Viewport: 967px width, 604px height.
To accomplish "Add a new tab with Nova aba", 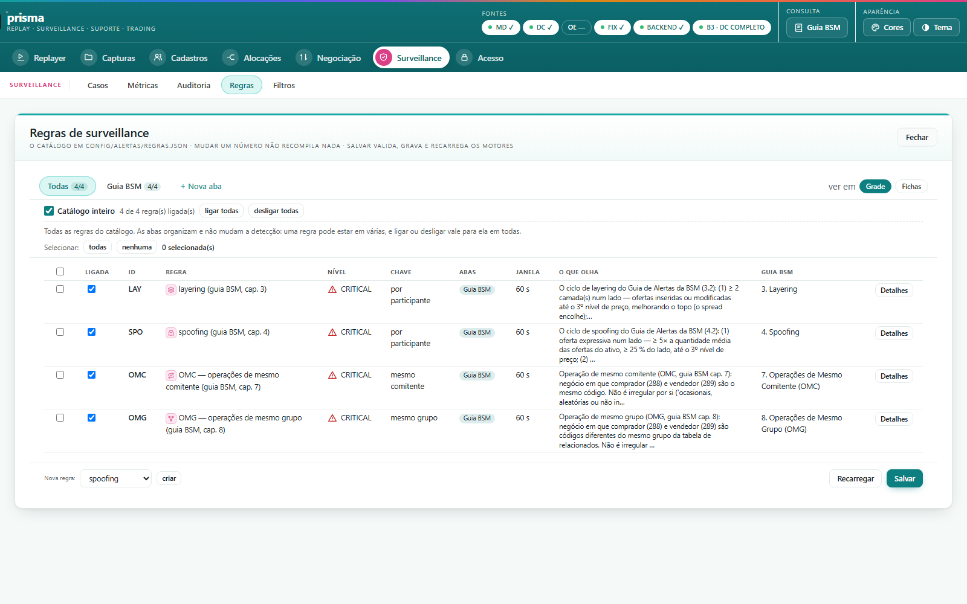I will pos(201,186).
